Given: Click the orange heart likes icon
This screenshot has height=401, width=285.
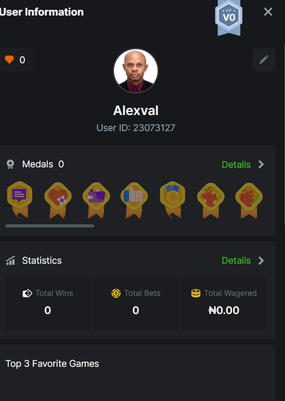Looking at the screenshot, I should point(9,60).
